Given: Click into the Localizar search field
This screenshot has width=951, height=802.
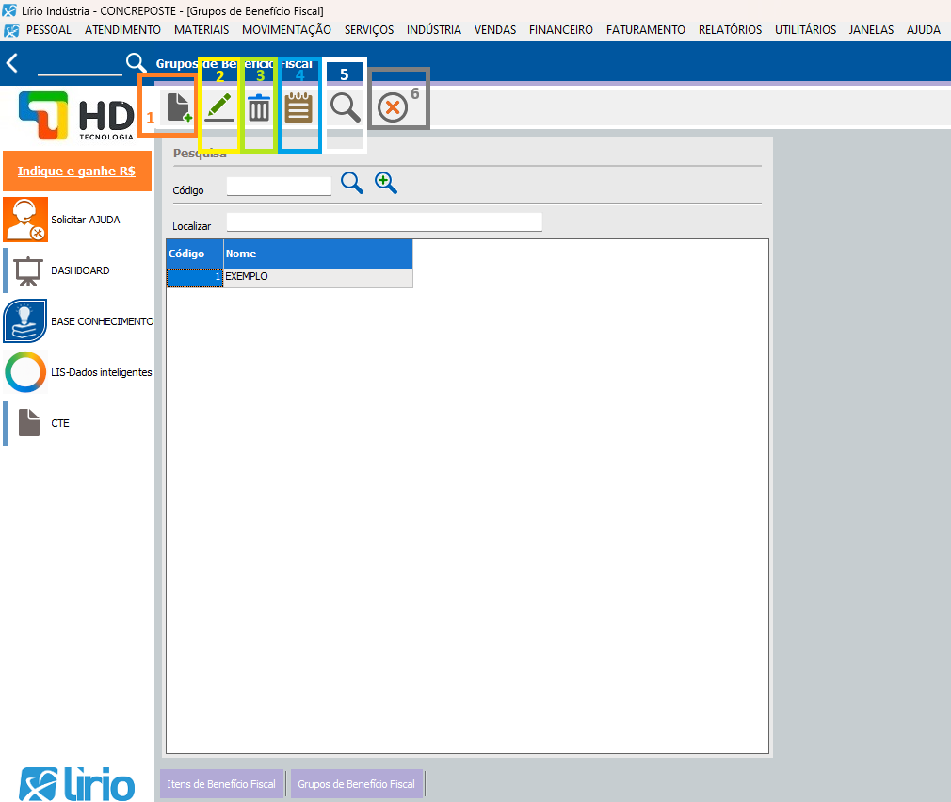Looking at the screenshot, I should (x=384, y=222).
